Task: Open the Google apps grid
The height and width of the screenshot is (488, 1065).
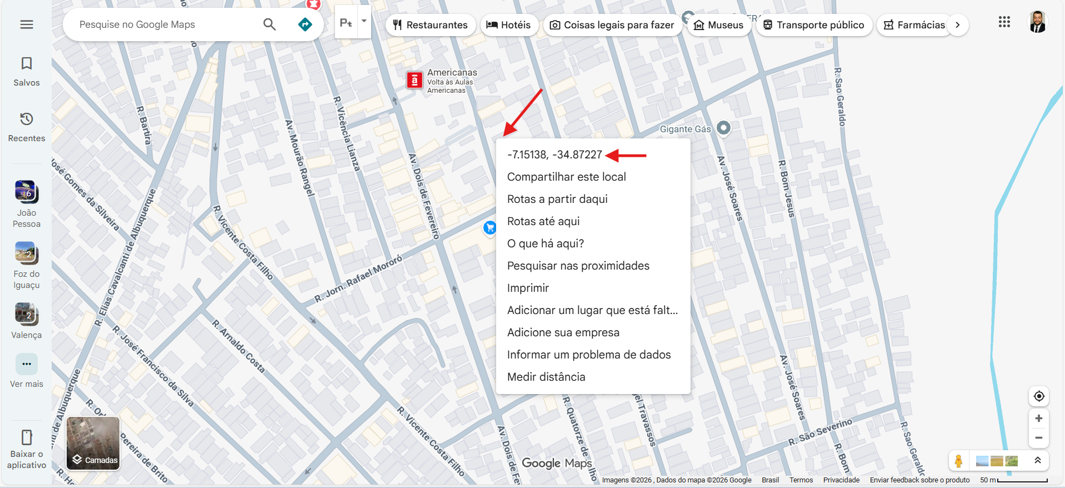Action: (x=1004, y=22)
